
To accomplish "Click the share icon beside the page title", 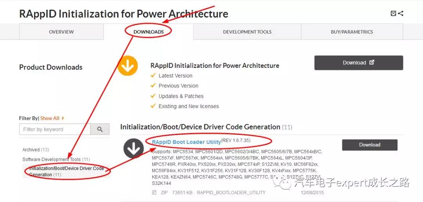I will click(x=401, y=14).
